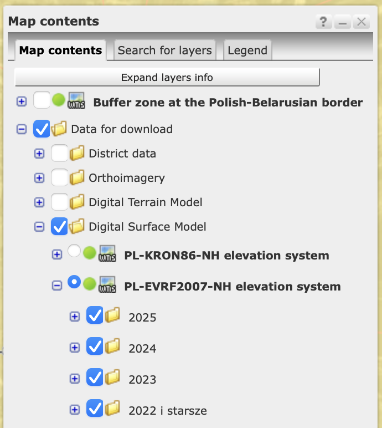Select Buffer zone at the Polish-Belarusian border label
The image size is (382, 428).
point(228,103)
